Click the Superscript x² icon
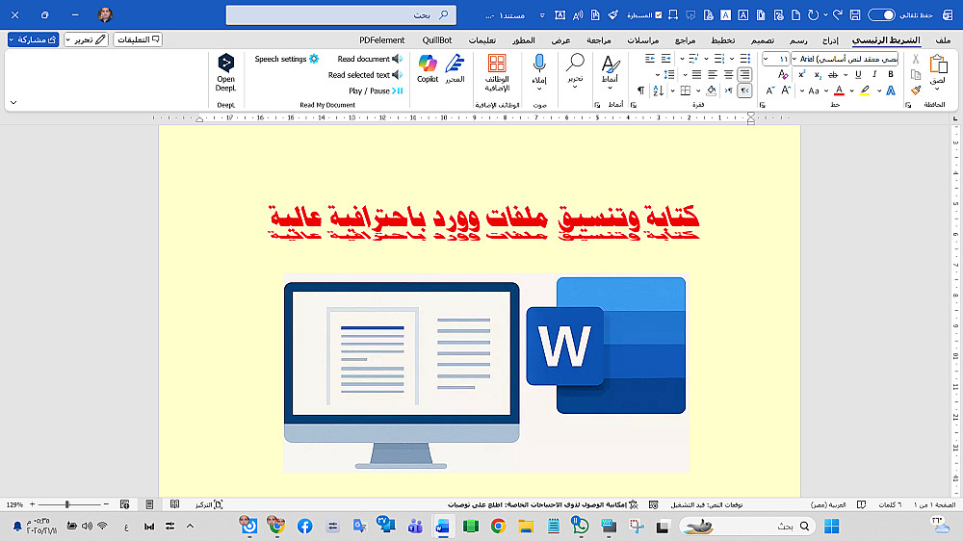This screenshot has width=963, height=541. coord(801,74)
